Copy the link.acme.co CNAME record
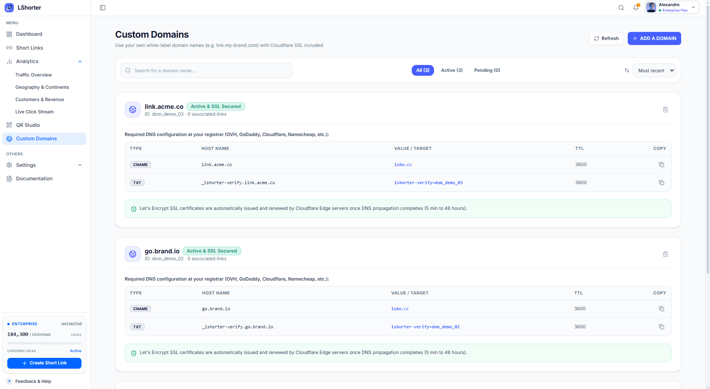The image size is (710, 389). (x=662, y=165)
